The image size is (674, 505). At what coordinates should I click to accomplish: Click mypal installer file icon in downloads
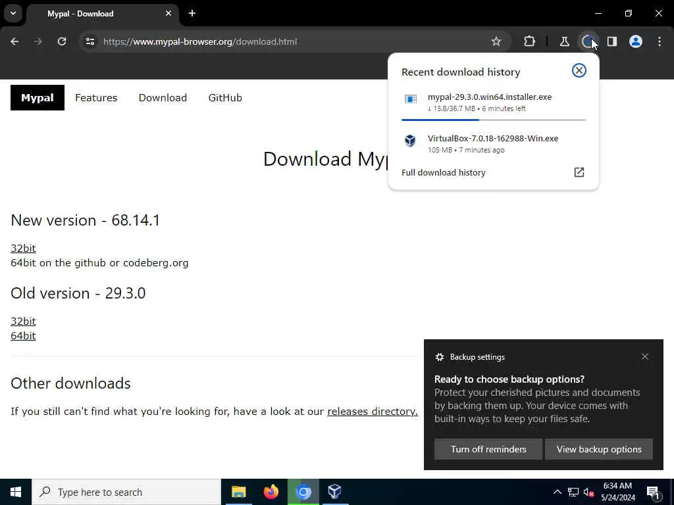coord(411,99)
